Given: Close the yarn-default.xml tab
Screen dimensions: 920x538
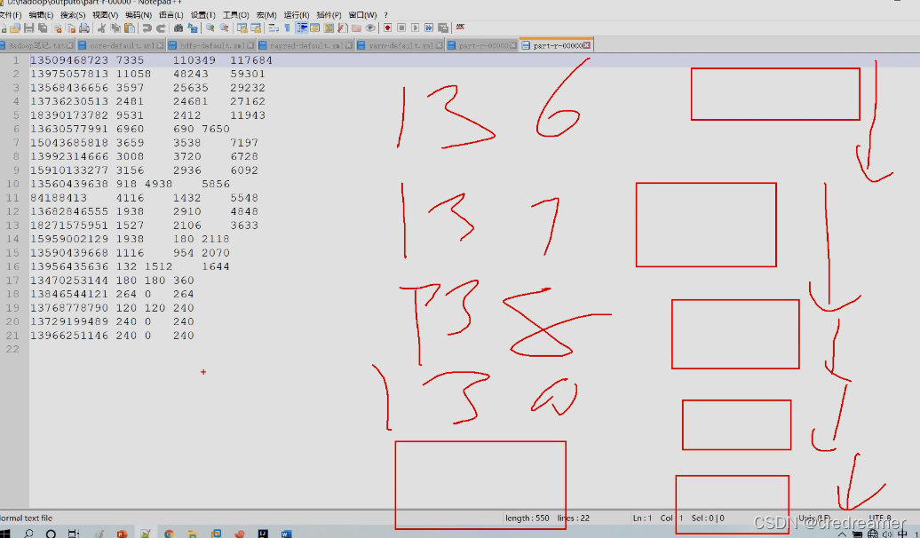Looking at the screenshot, I should [x=439, y=45].
